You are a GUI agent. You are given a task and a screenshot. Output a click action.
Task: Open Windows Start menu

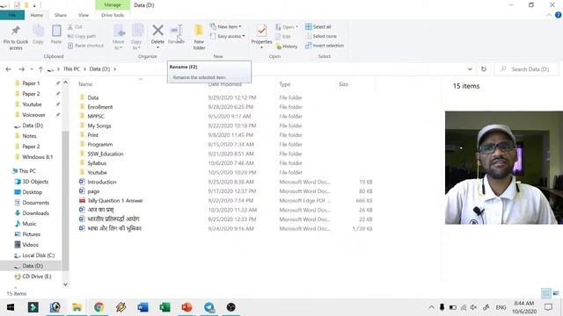point(11,307)
